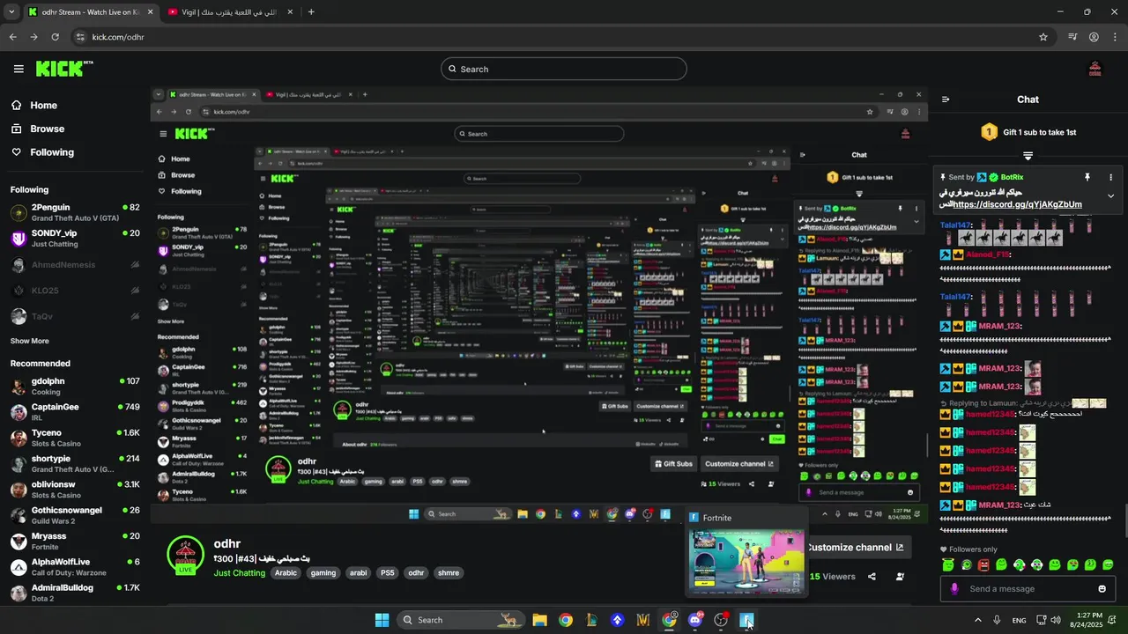Open the chat emote picker

(1102, 589)
